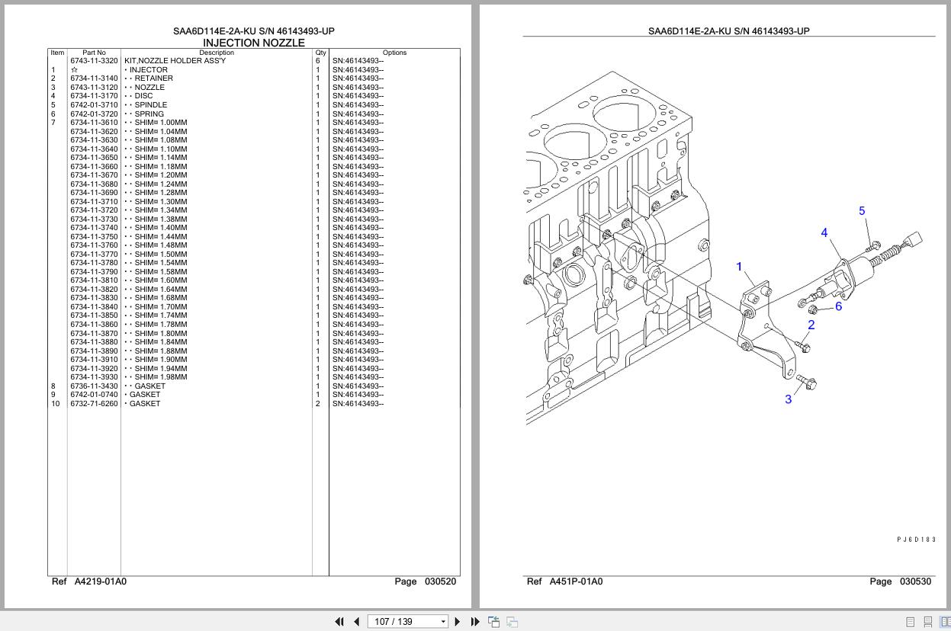
Task: Click callout number 2 on diagram
Action: coord(811,325)
